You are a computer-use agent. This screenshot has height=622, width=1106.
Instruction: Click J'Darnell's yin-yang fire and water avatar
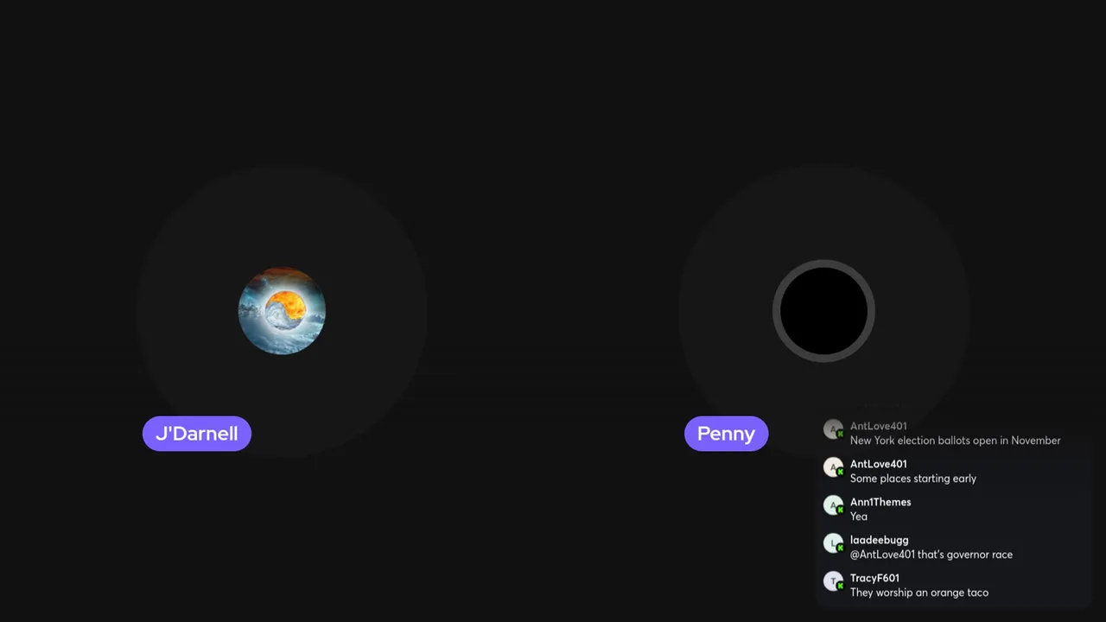pyautogui.click(x=282, y=311)
